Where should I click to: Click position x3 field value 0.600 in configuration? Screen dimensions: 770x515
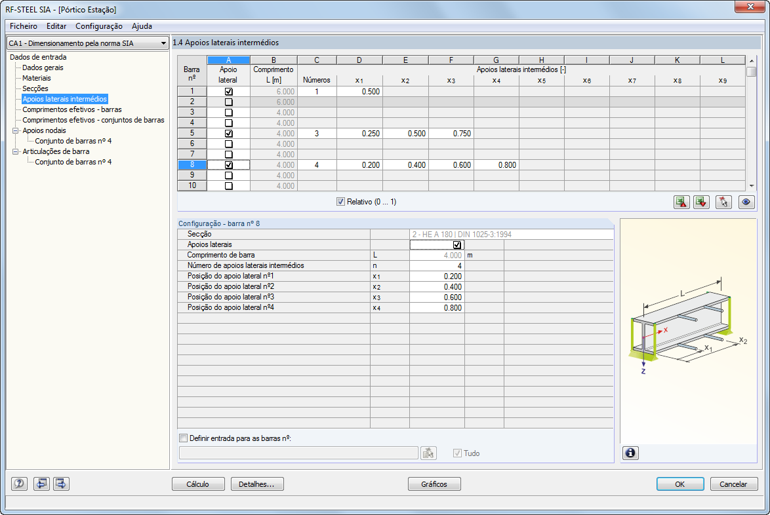(437, 297)
